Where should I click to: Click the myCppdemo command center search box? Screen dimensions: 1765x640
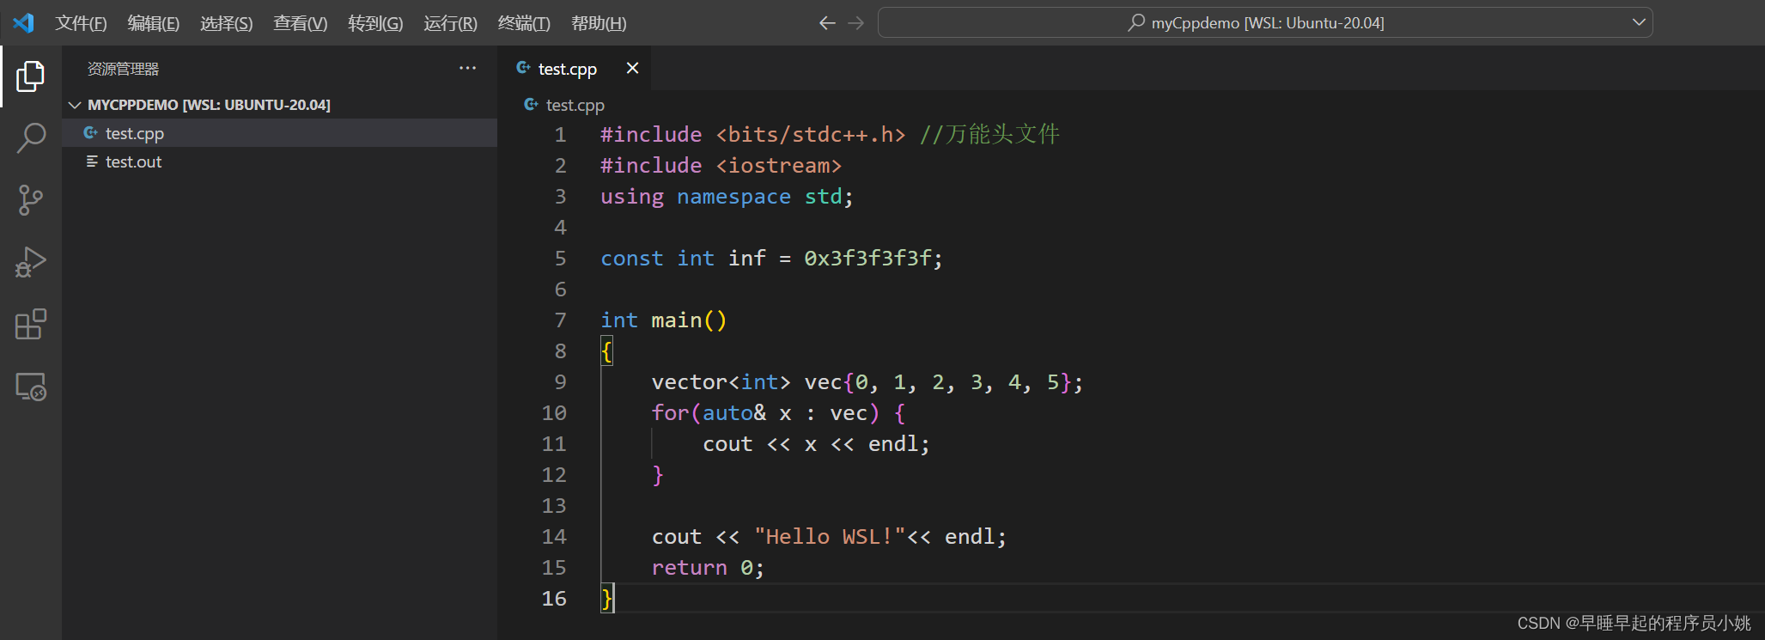[x=1265, y=22]
